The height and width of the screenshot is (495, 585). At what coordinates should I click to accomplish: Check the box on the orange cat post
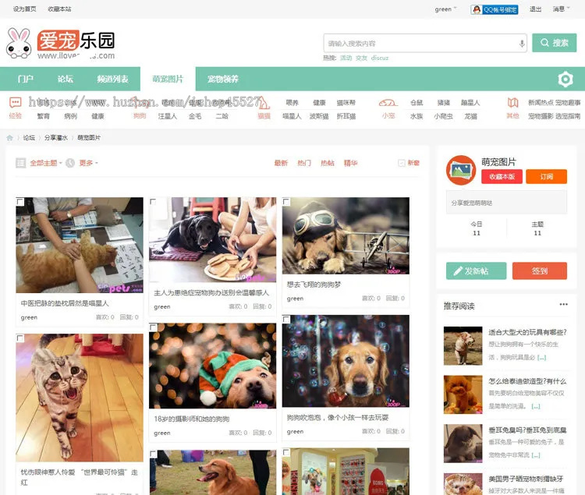click(20, 202)
